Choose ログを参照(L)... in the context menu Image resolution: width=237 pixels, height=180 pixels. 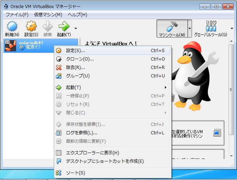[113, 133]
